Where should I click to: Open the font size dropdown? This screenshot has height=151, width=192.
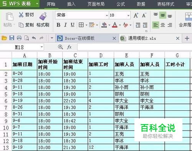pyautogui.click(x=128, y=16)
